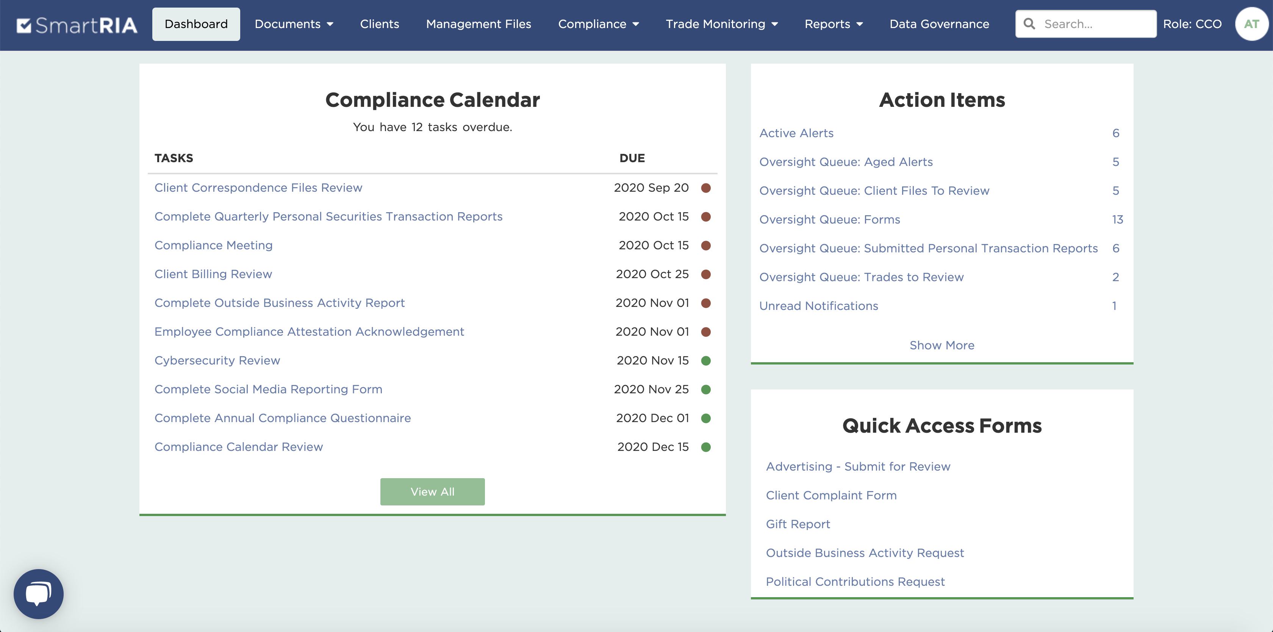Open the Reports dropdown menu
This screenshot has width=1273, height=632.
(x=833, y=24)
